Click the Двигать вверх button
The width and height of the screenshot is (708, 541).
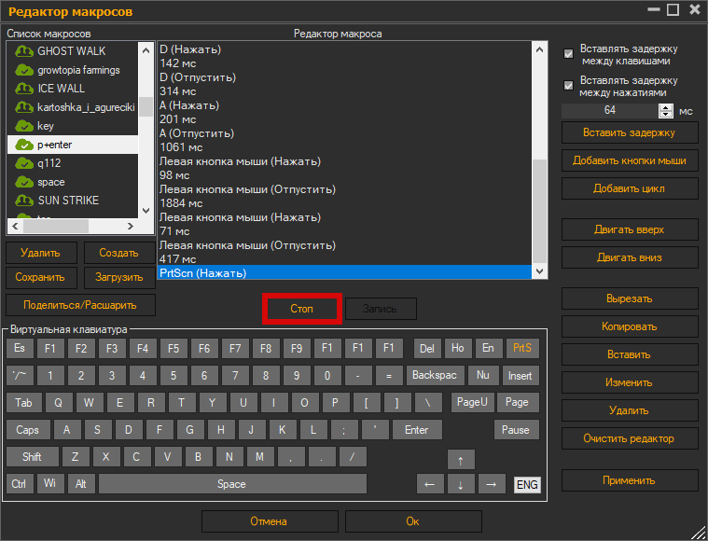click(630, 229)
